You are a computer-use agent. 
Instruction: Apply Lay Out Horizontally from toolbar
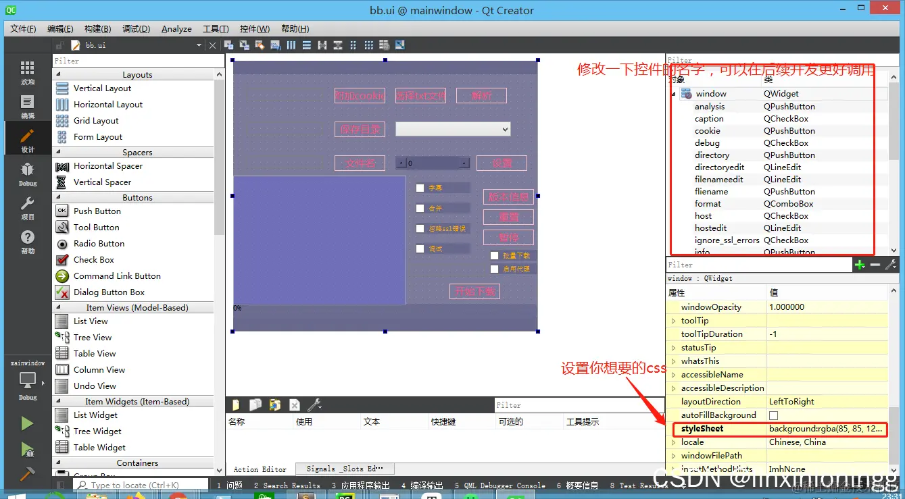(291, 45)
